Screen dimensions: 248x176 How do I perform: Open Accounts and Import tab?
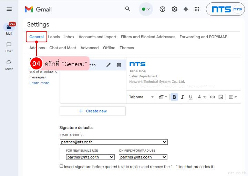tap(97, 37)
